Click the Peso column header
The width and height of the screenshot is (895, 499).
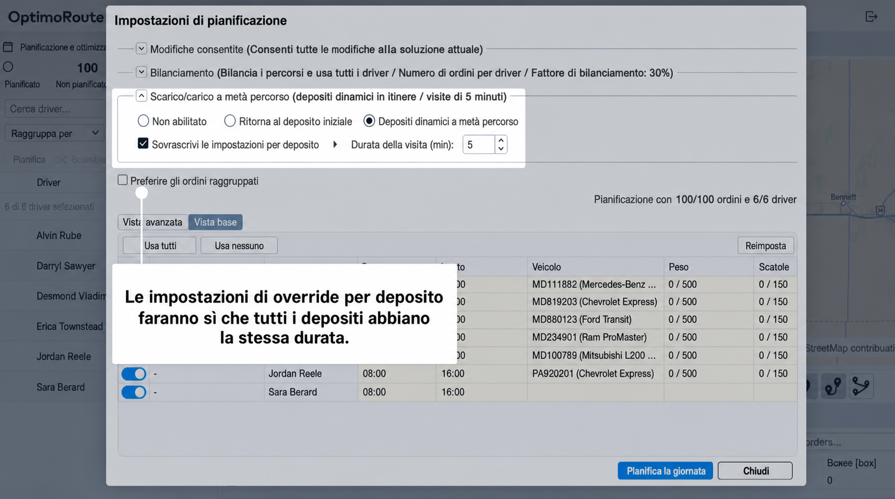tap(709, 267)
